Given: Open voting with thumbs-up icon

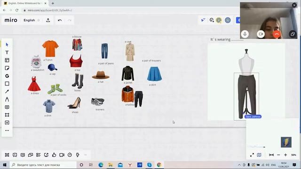Looking at the screenshot, I should click(54, 155).
